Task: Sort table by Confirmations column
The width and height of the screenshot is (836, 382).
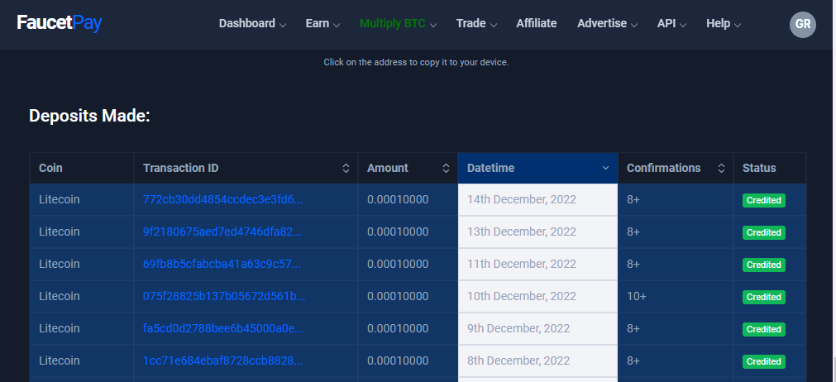Action: (676, 169)
